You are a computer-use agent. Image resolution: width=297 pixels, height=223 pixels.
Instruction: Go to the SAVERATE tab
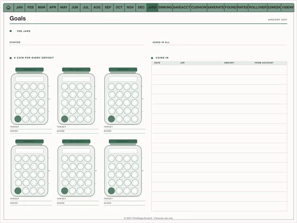coord(215,7)
